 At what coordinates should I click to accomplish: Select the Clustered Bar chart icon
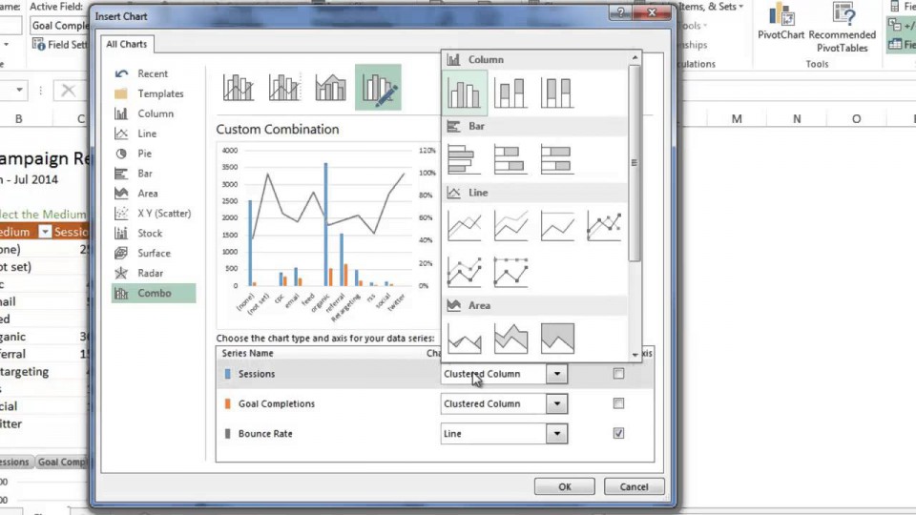pos(465,159)
